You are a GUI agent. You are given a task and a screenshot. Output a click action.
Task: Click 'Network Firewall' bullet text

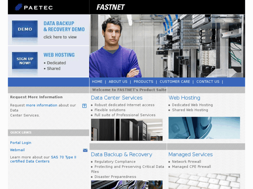pyautogui.click(x=187, y=162)
